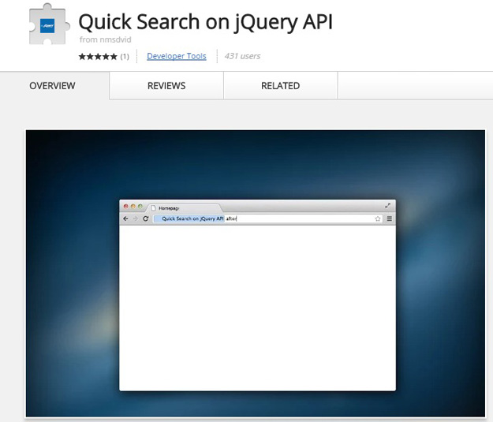Click the 'from nmsdvid' author text

[x=106, y=39]
